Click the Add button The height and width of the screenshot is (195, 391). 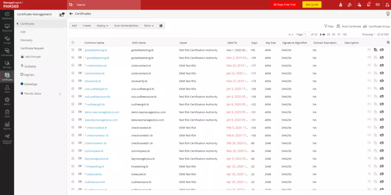(74, 26)
